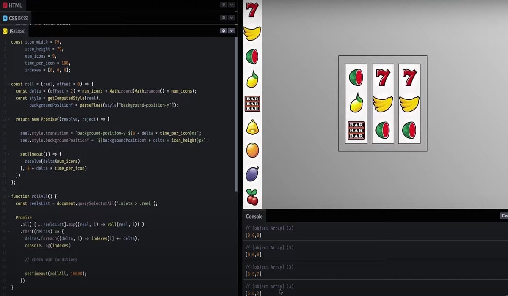The image size is (508, 296).
Task: Select the JS (Babel) editor tab
Action: [15, 31]
